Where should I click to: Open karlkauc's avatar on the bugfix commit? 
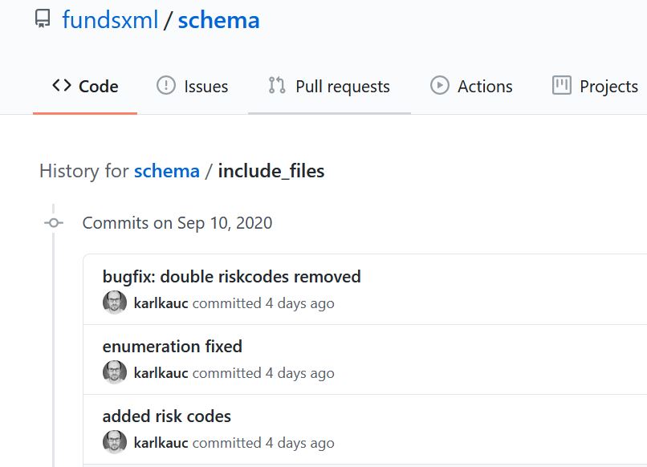pos(115,303)
